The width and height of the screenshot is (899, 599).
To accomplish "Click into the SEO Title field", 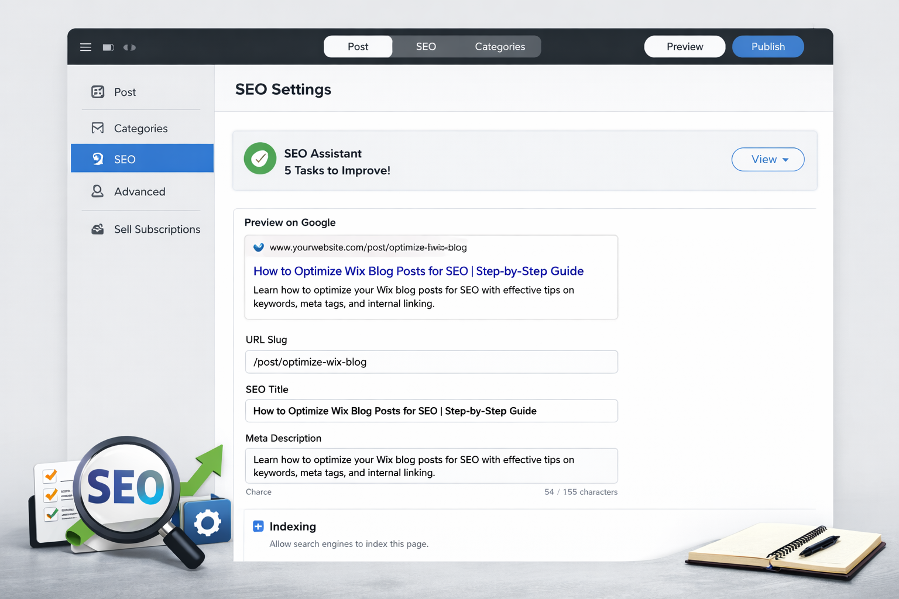I will [x=431, y=411].
